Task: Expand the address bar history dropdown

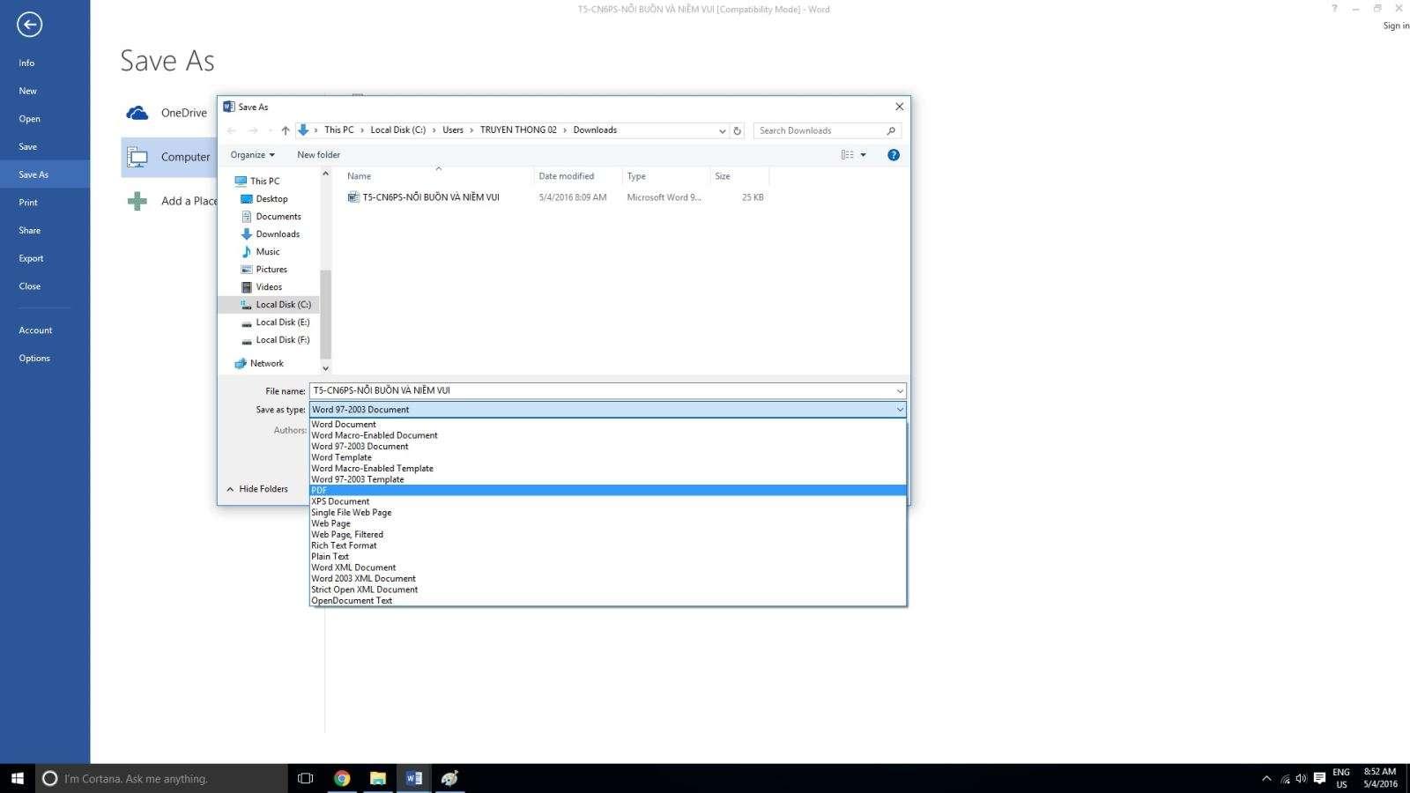Action: tap(723, 130)
